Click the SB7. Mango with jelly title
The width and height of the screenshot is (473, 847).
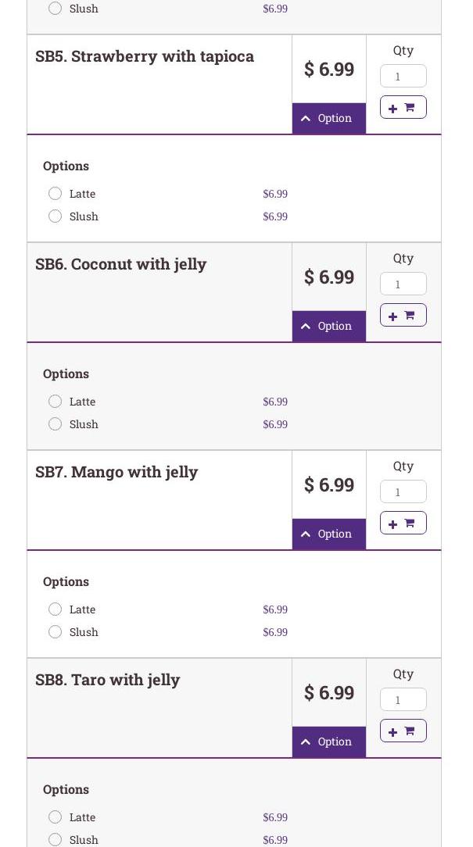point(116,472)
